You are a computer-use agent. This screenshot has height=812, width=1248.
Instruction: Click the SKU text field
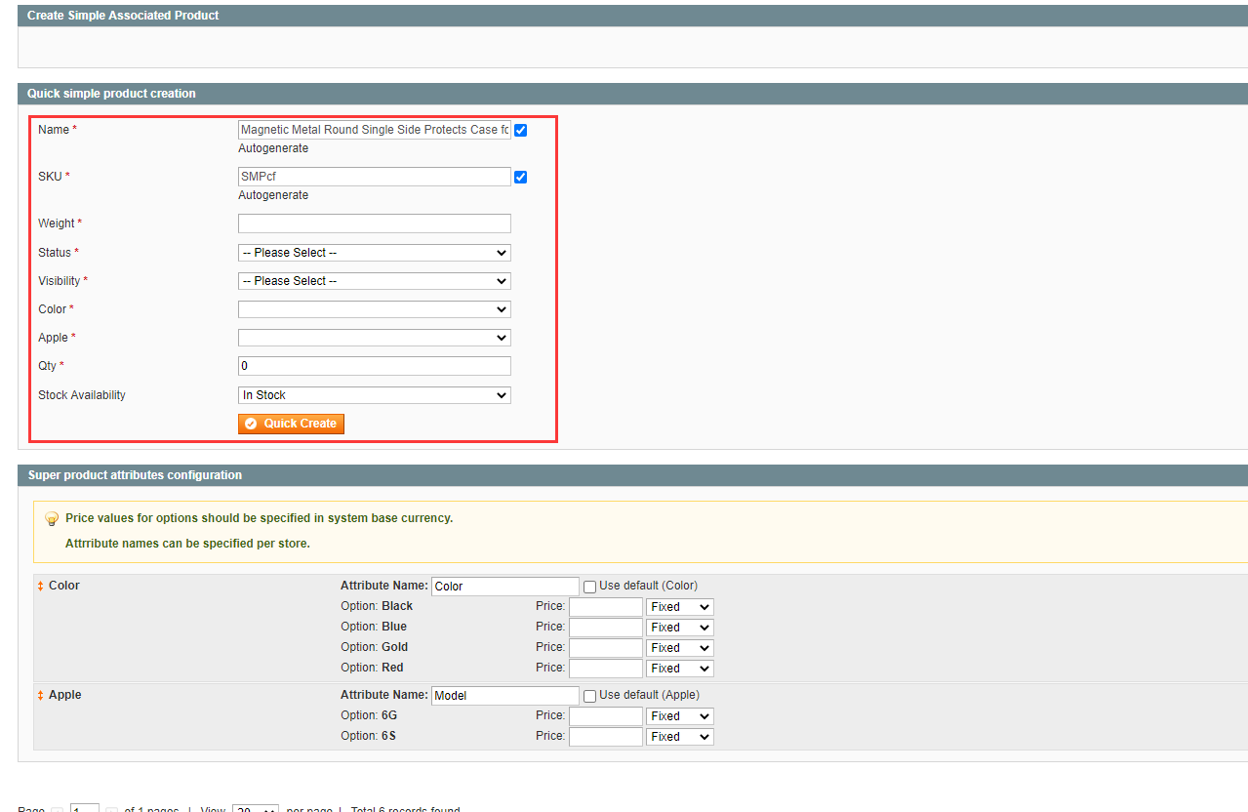click(375, 177)
